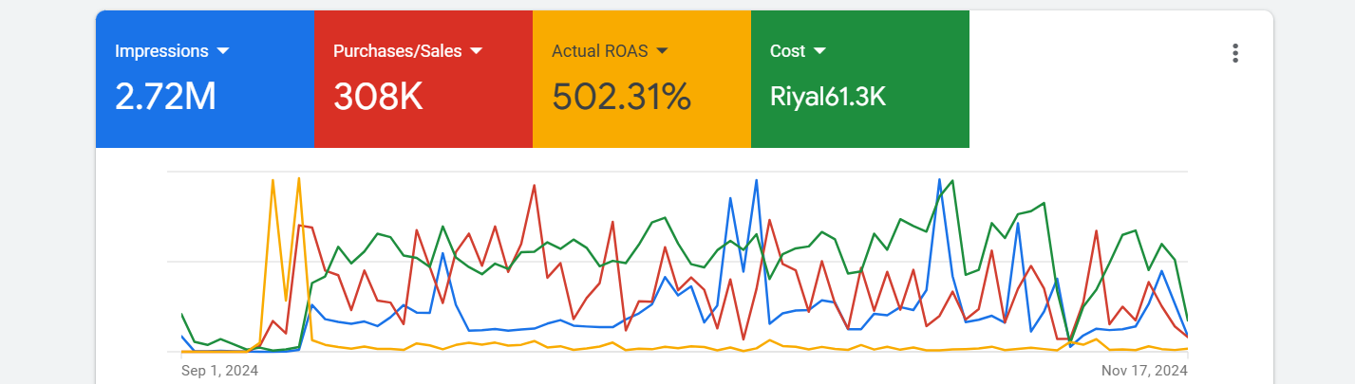Expand the Cost metric dropdown arrow

point(819,50)
